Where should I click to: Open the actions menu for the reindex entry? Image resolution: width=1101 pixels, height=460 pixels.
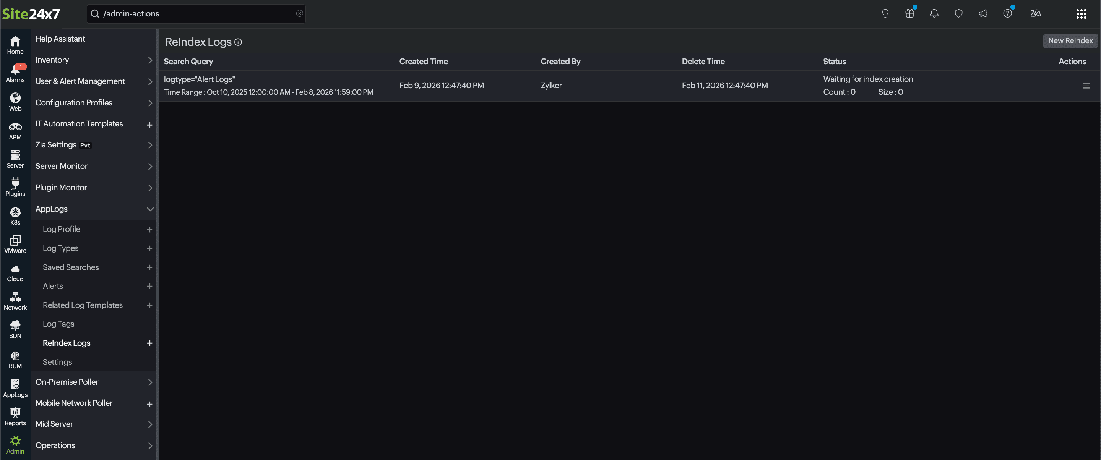click(x=1086, y=86)
